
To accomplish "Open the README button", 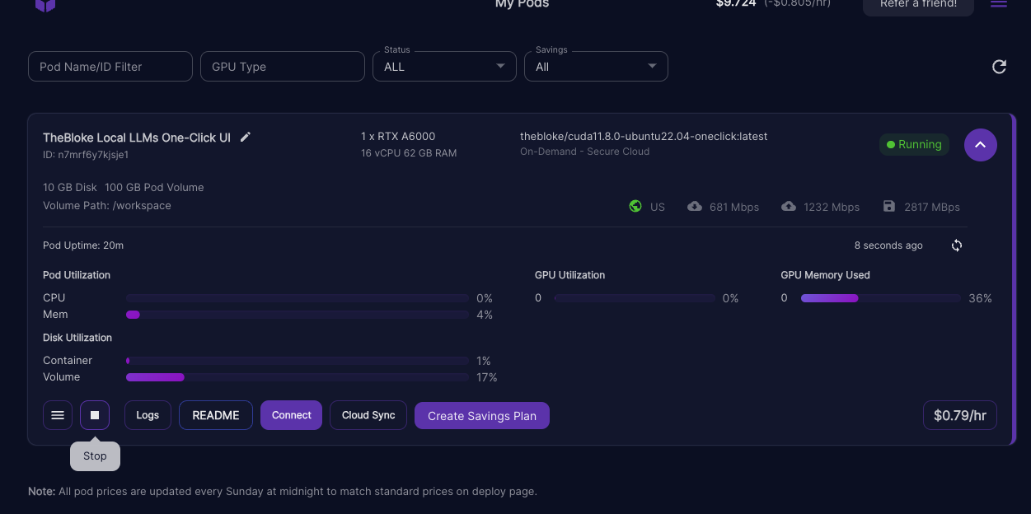I will pyautogui.click(x=216, y=415).
